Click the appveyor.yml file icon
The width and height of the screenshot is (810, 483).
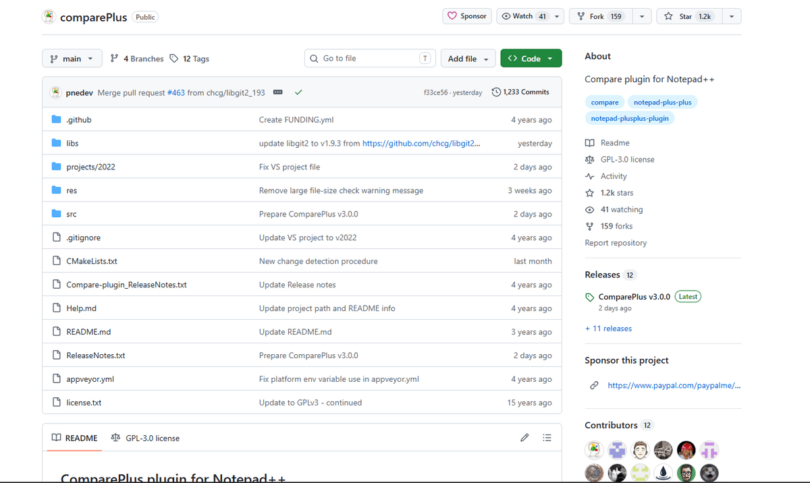click(x=57, y=379)
